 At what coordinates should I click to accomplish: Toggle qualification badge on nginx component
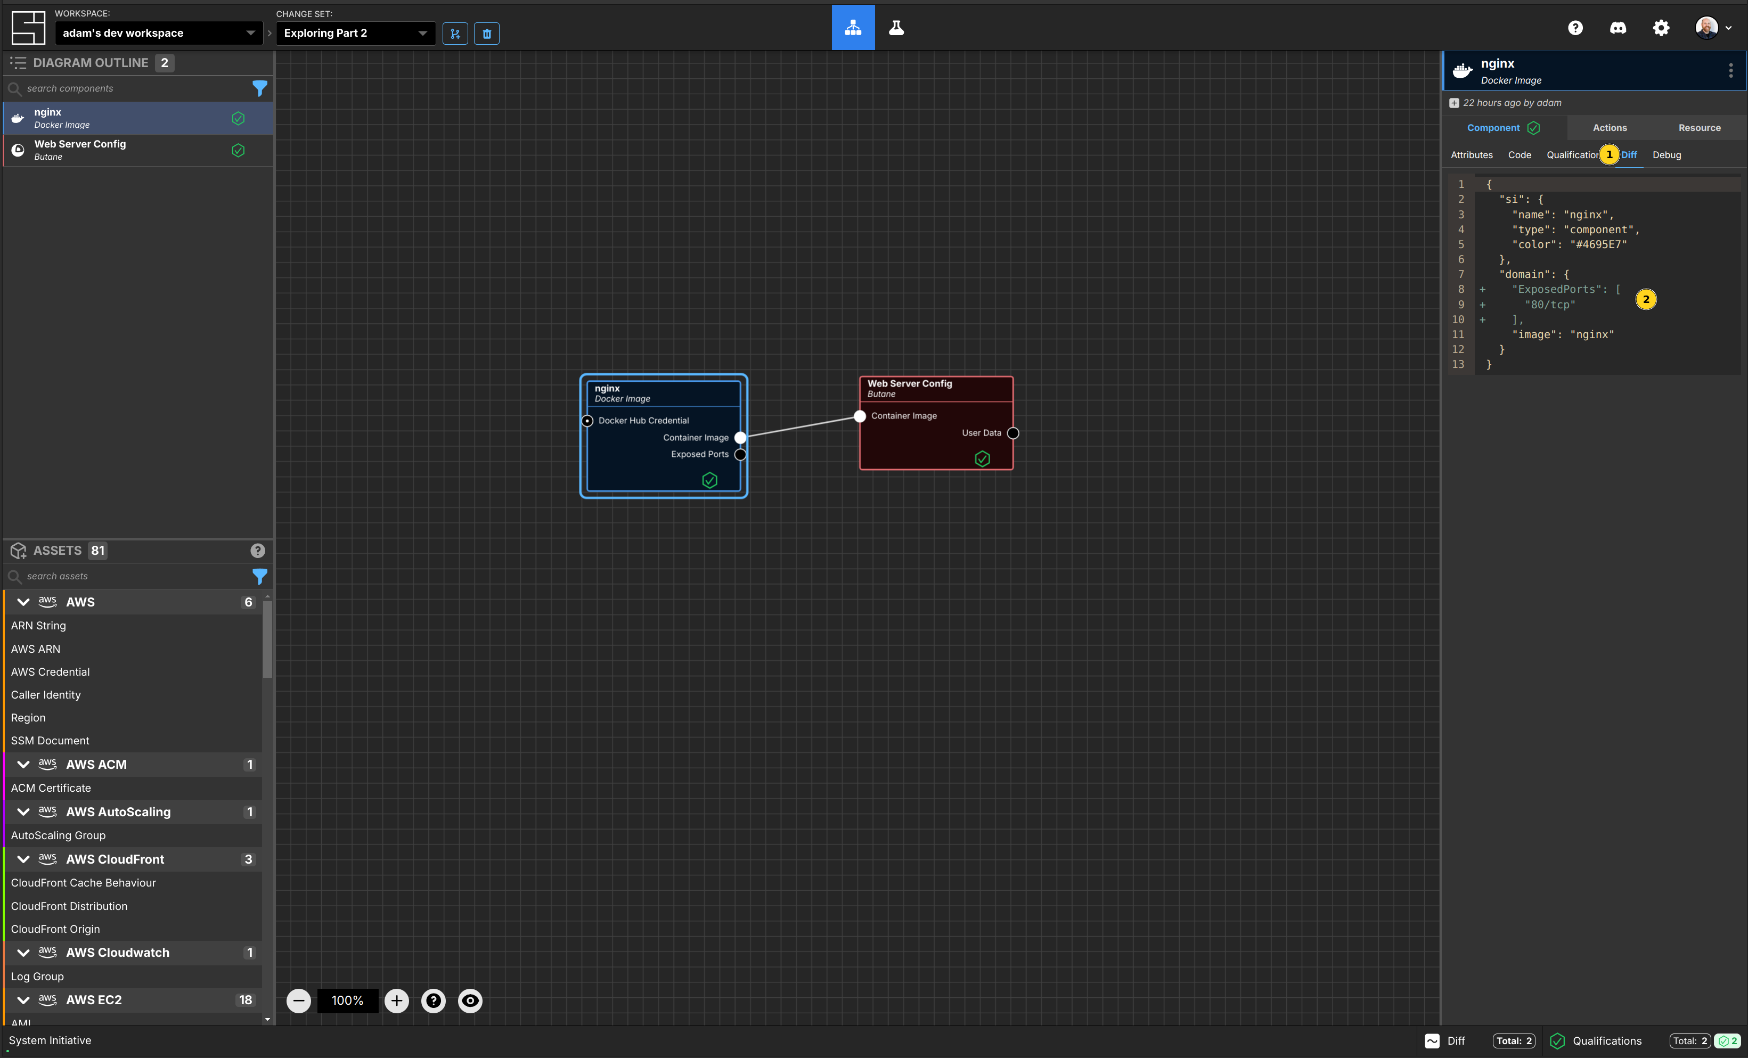point(710,479)
